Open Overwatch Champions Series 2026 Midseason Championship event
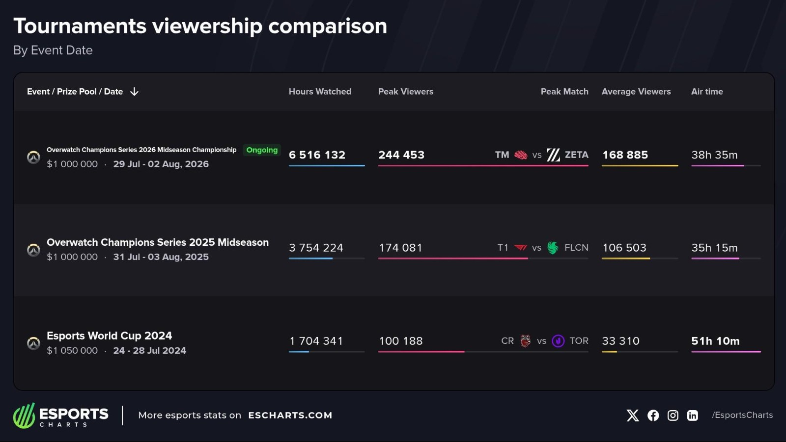Image resolution: width=786 pixels, height=442 pixels. pyautogui.click(x=141, y=150)
